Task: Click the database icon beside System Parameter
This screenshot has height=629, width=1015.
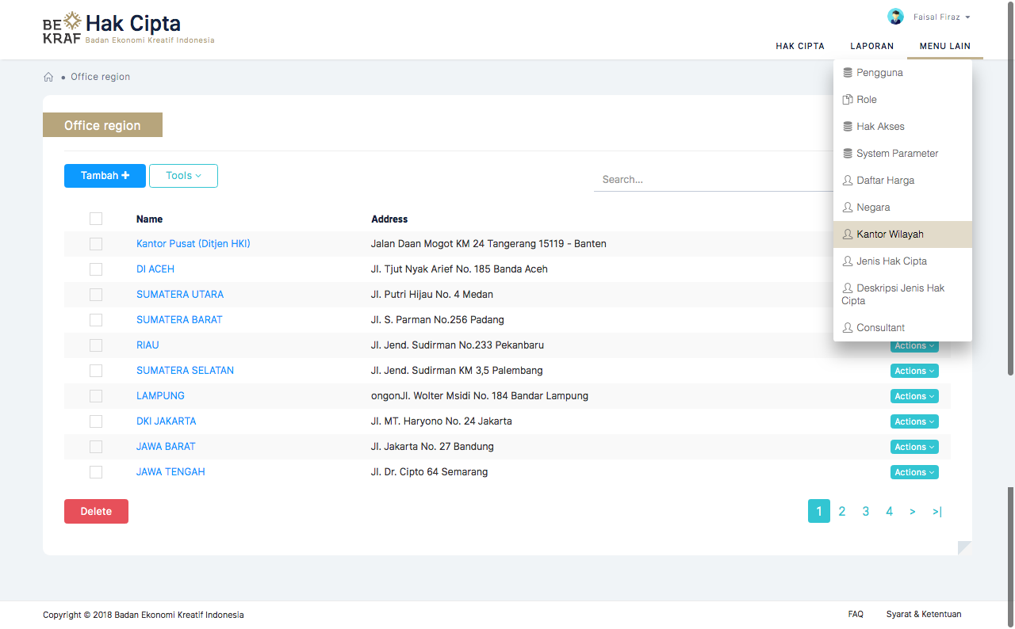Action: (848, 154)
